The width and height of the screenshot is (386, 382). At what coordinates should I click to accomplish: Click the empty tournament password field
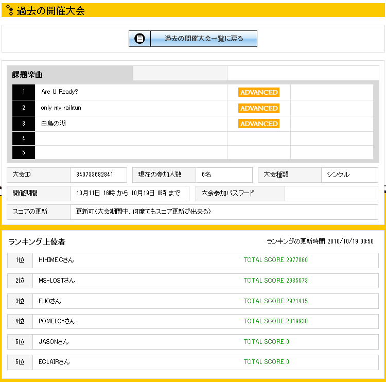click(x=331, y=194)
